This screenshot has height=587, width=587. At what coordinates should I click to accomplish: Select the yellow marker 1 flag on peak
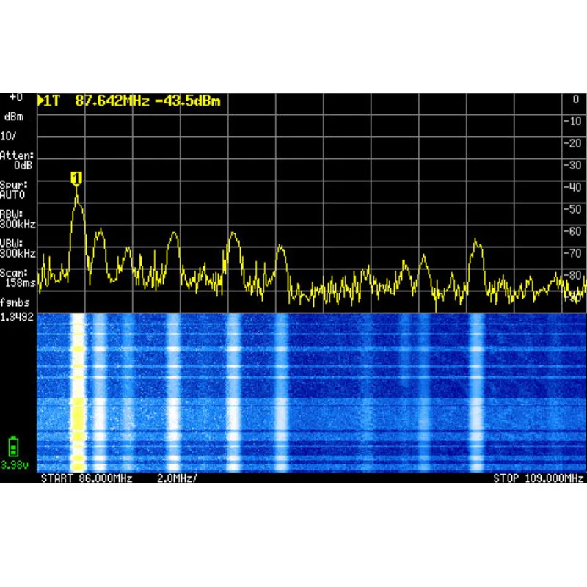coord(76,177)
